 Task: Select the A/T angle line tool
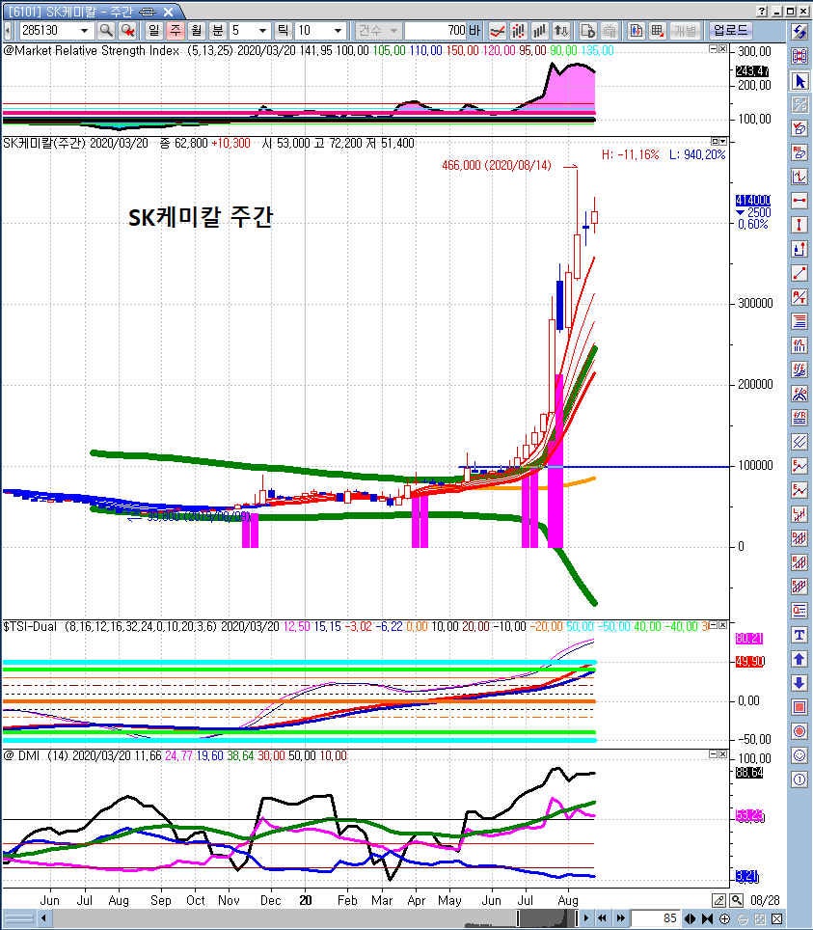tap(799, 297)
